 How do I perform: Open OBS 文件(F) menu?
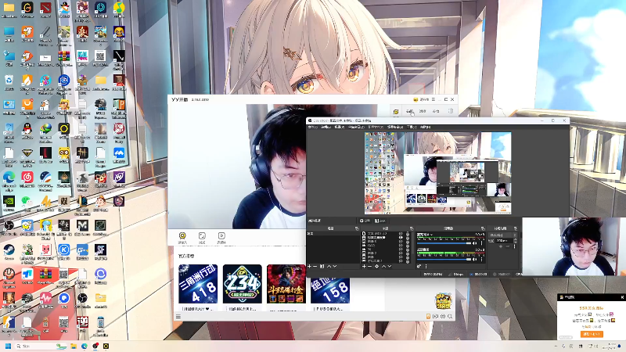click(312, 127)
